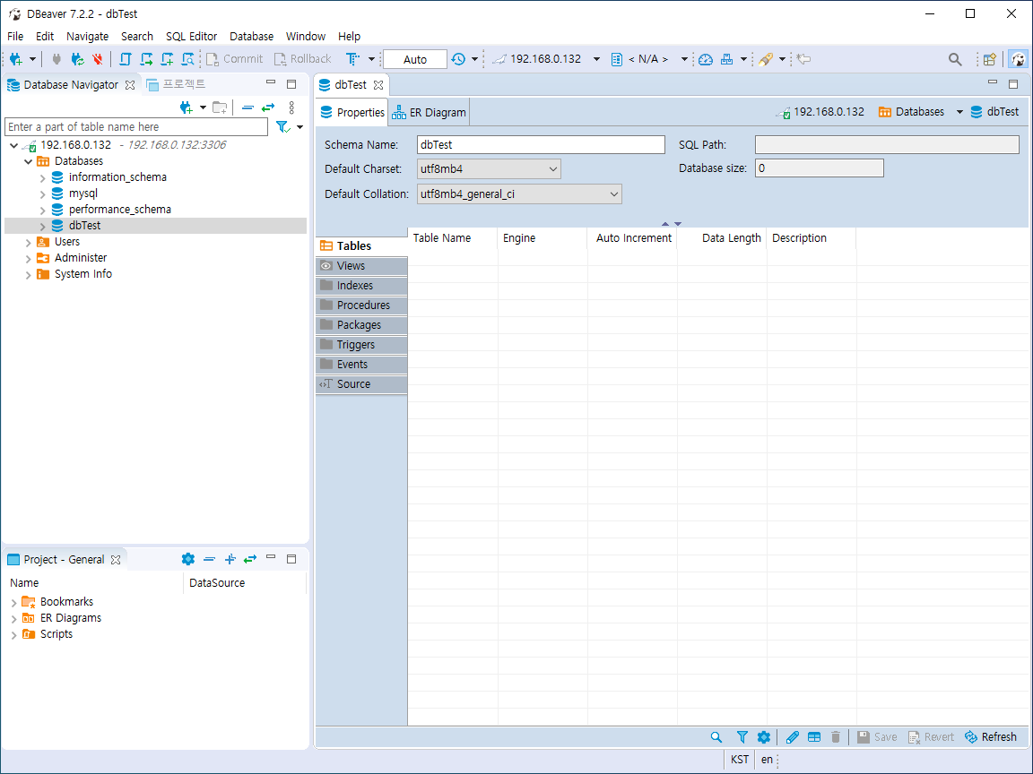Click the new folder icon in Database Navigator
Screen dimensions: 1033x774
(x=220, y=107)
